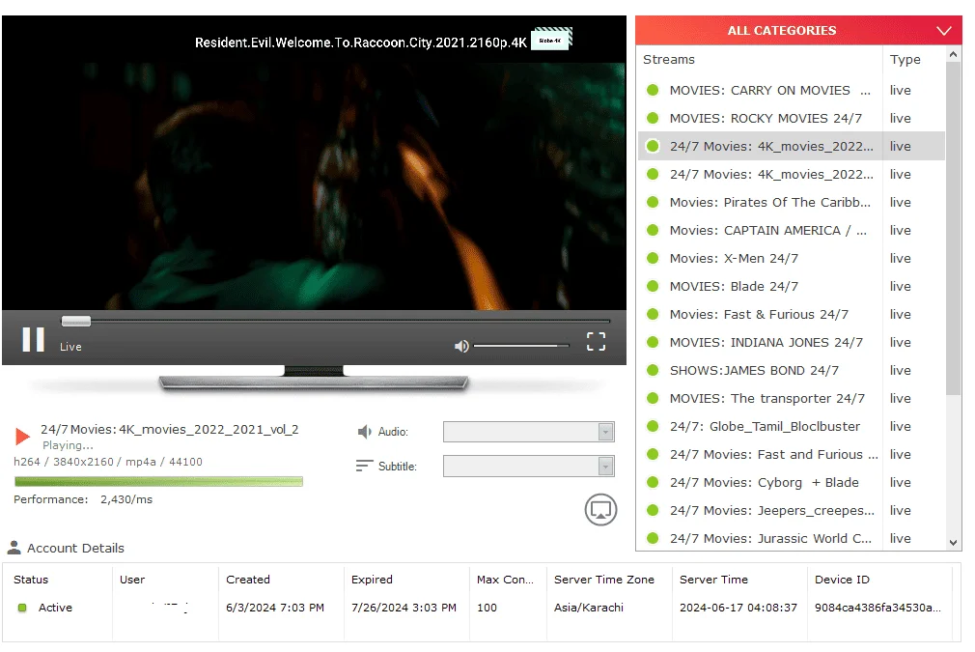
Task: Click the Streams column header
Action: click(668, 60)
